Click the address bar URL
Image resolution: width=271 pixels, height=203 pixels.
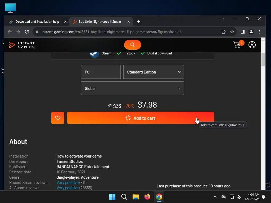coord(111,32)
